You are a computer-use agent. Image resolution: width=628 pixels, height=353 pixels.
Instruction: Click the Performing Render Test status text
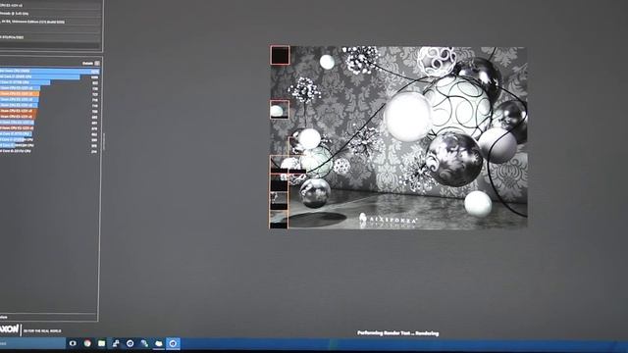tap(397, 333)
